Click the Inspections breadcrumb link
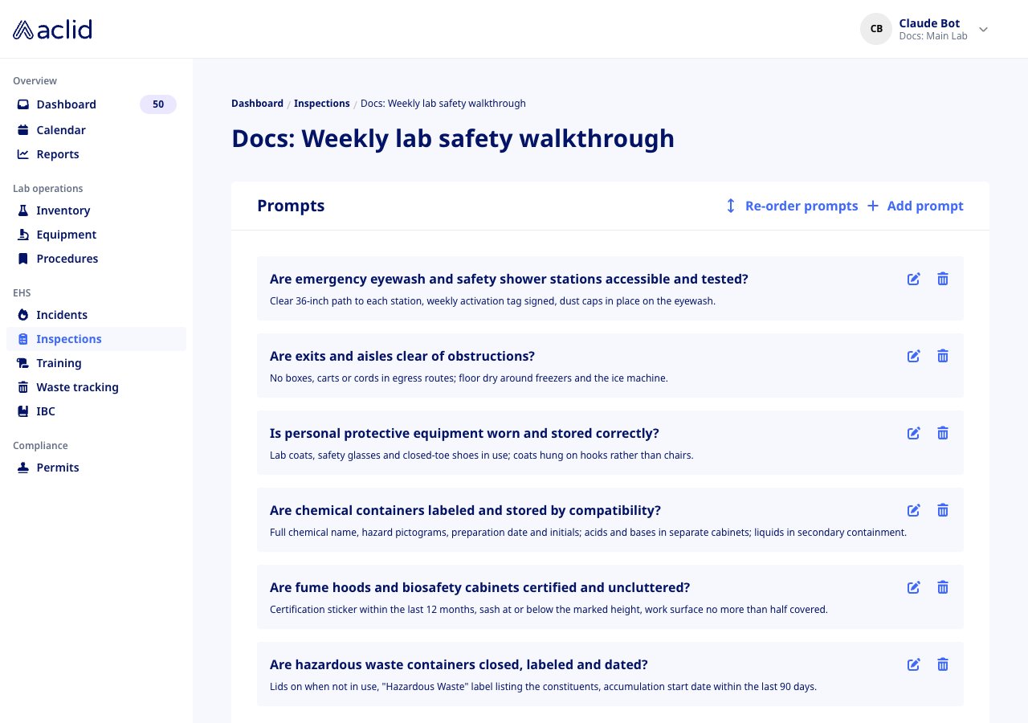 (x=322, y=104)
